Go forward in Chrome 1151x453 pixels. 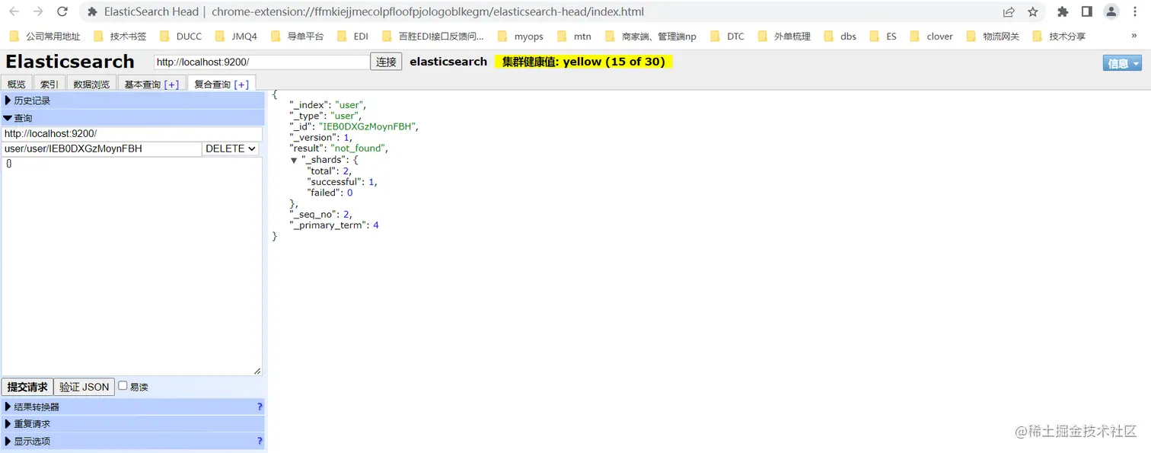[38, 11]
